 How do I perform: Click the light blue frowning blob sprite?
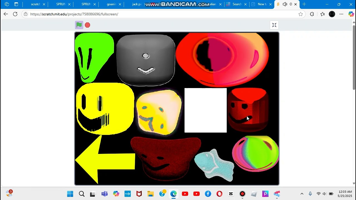click(214, 165)
